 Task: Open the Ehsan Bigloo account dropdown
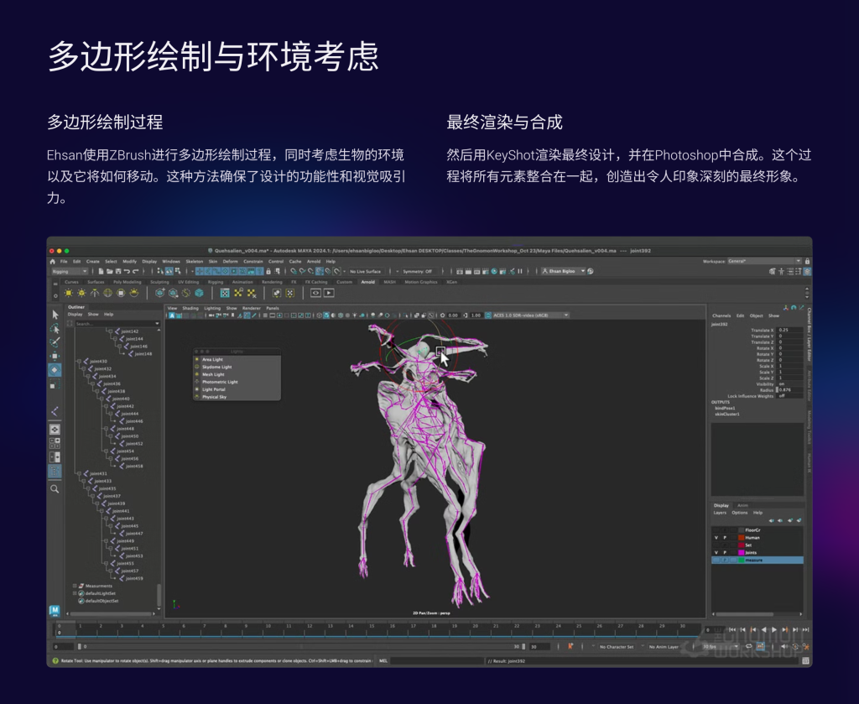(563, 271)
